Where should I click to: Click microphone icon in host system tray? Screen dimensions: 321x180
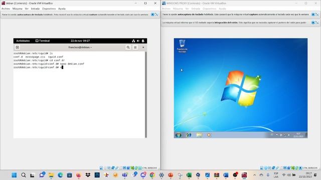coord(268,175)
